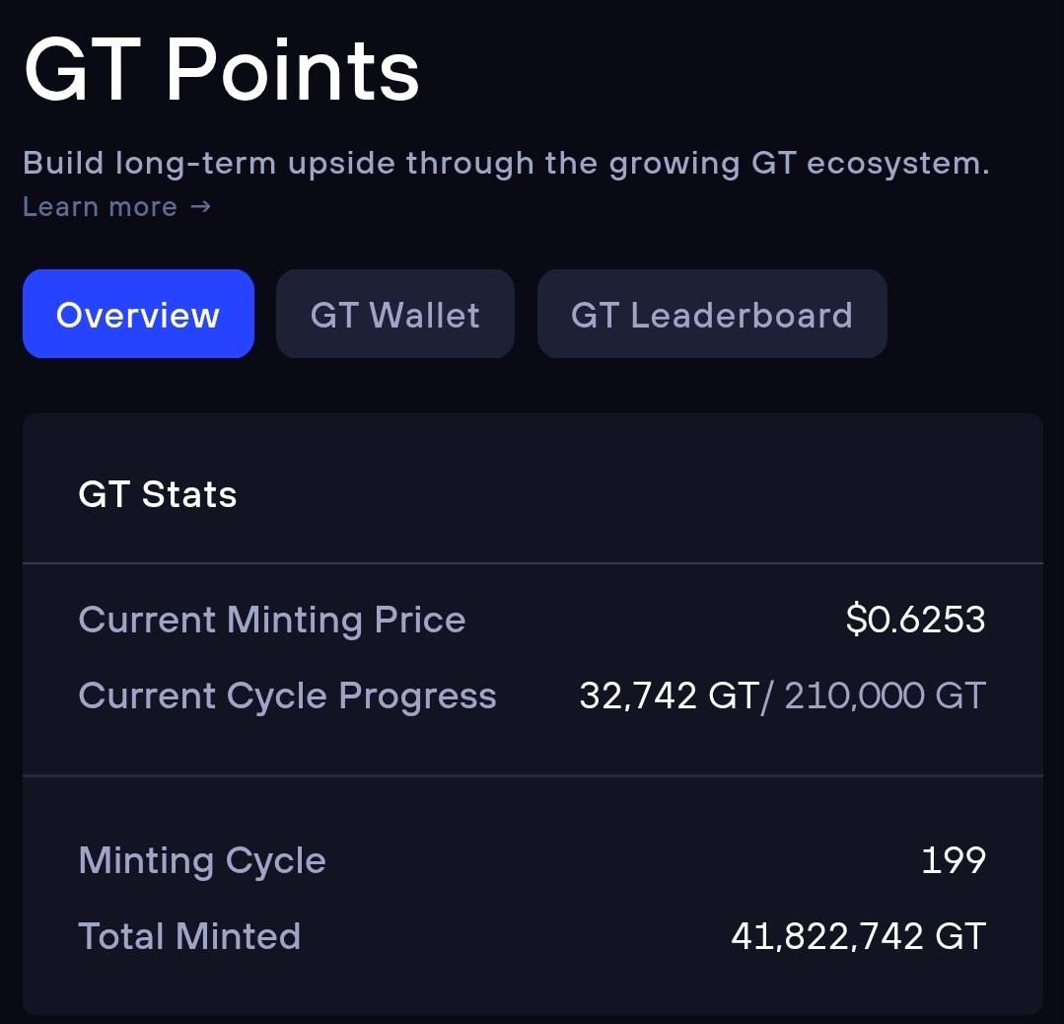Click the divider above the Minting Cycle row
The image size is (1064, 1024).
pos(532,775)
